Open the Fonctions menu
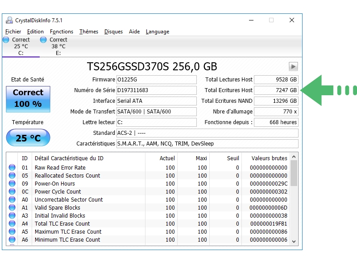Viewport: 357px width, 267px height. 62,32
